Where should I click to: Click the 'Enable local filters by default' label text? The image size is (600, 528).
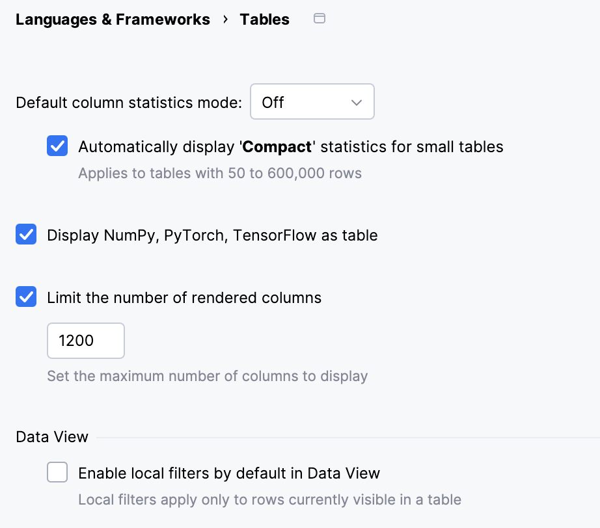[229, 473]
